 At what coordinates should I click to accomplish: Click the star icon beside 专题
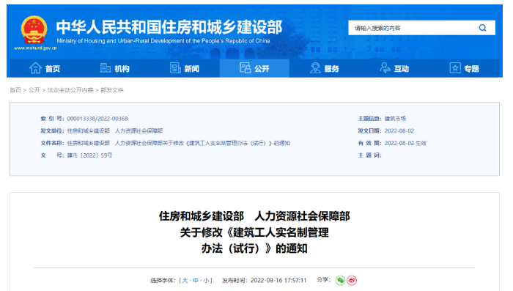click(455, 67)
